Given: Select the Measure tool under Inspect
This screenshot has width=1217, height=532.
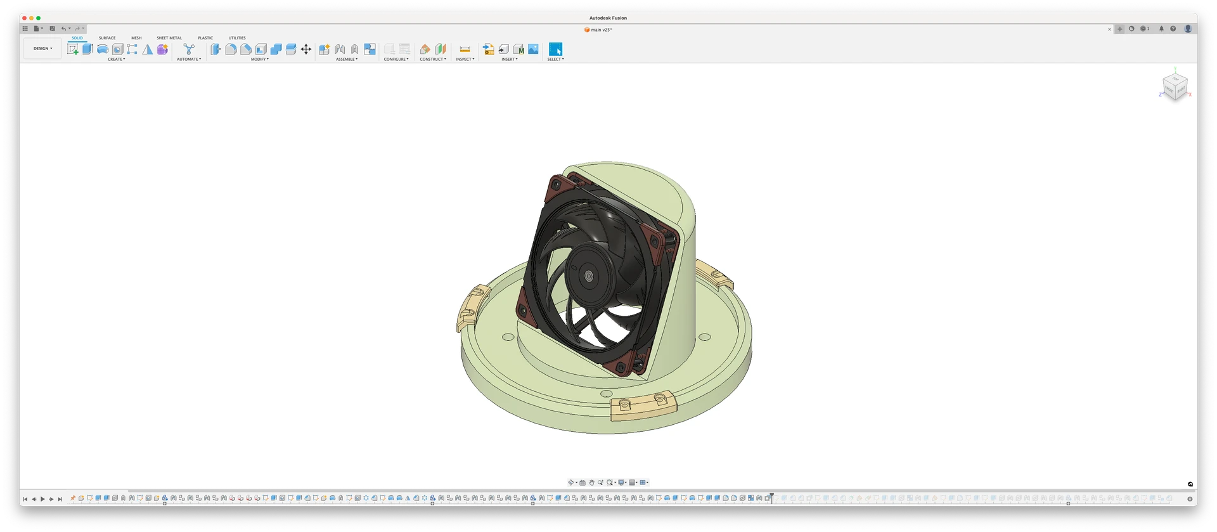Looking at the screenshot, I should click(x=465, y=49).
